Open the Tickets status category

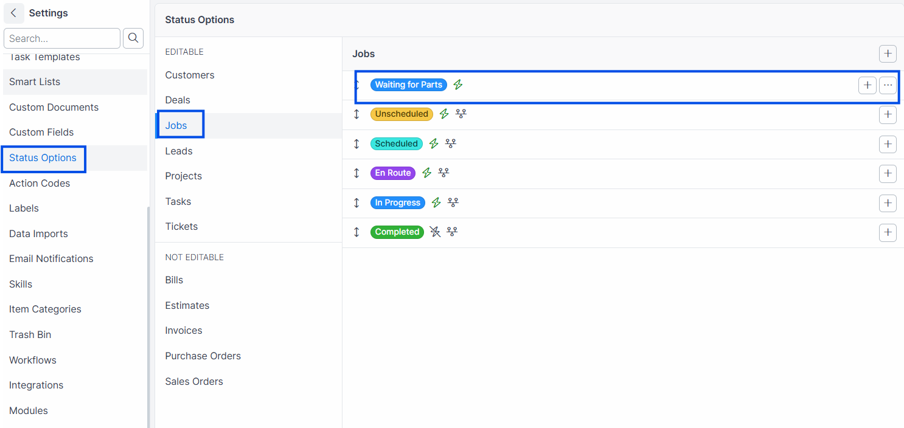181,226
